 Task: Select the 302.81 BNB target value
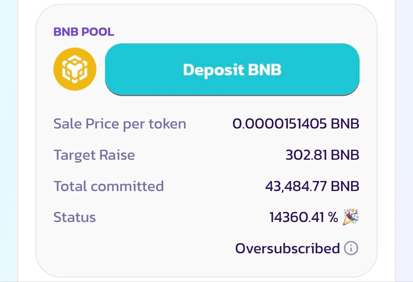pyautogui.click(x=322, y=155)
